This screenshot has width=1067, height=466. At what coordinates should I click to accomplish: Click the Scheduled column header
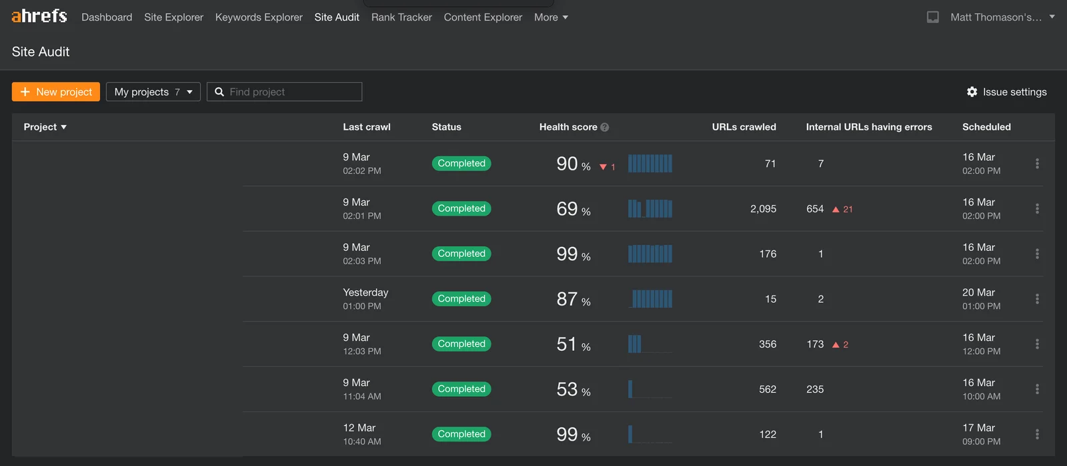tap(986, 127)
